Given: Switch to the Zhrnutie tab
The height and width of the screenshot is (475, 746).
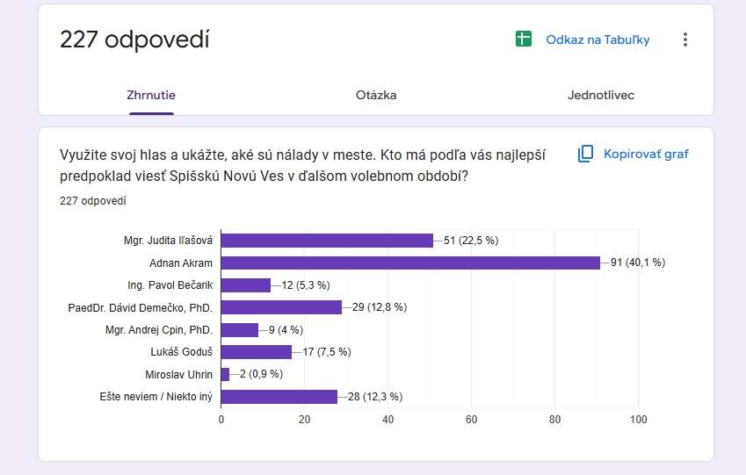Looking at the screenshot, I should 151,95.
